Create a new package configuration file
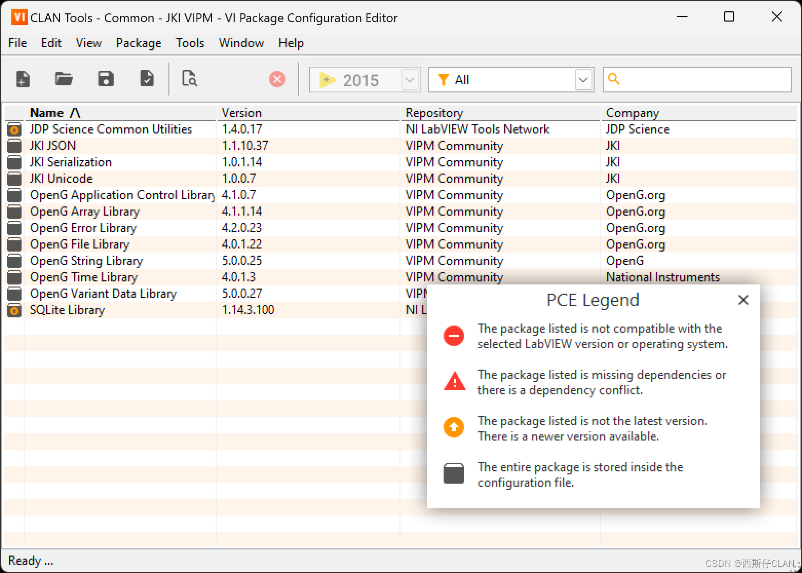 [x=22, y=79]
